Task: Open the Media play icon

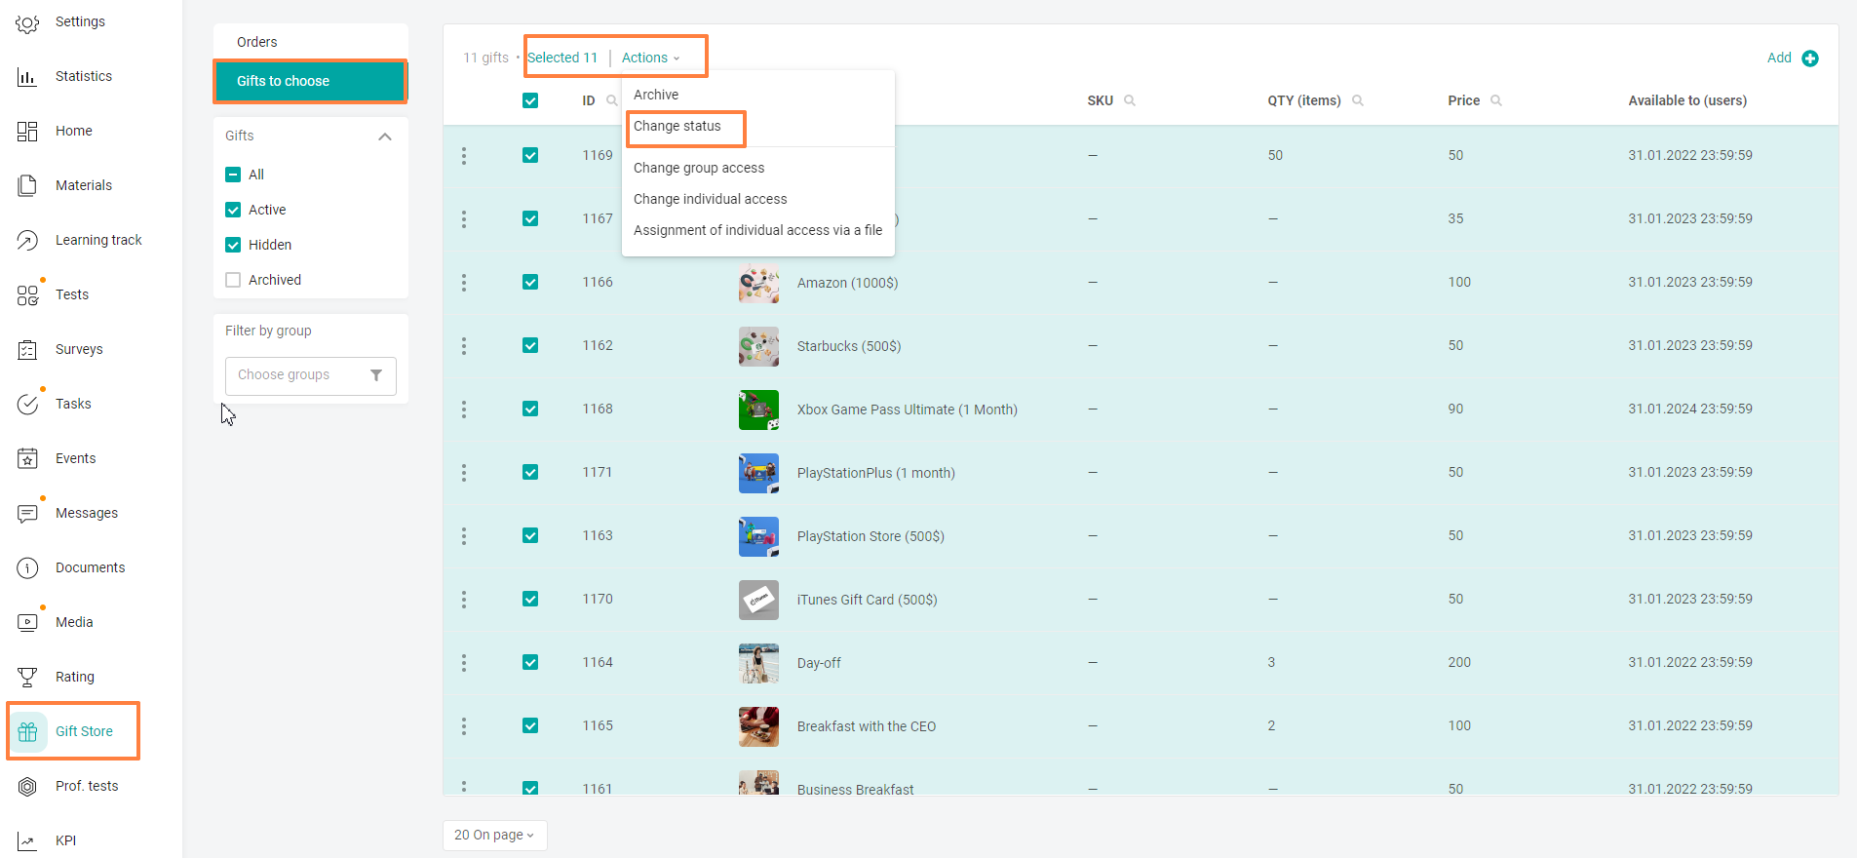Action: (27, 623)
